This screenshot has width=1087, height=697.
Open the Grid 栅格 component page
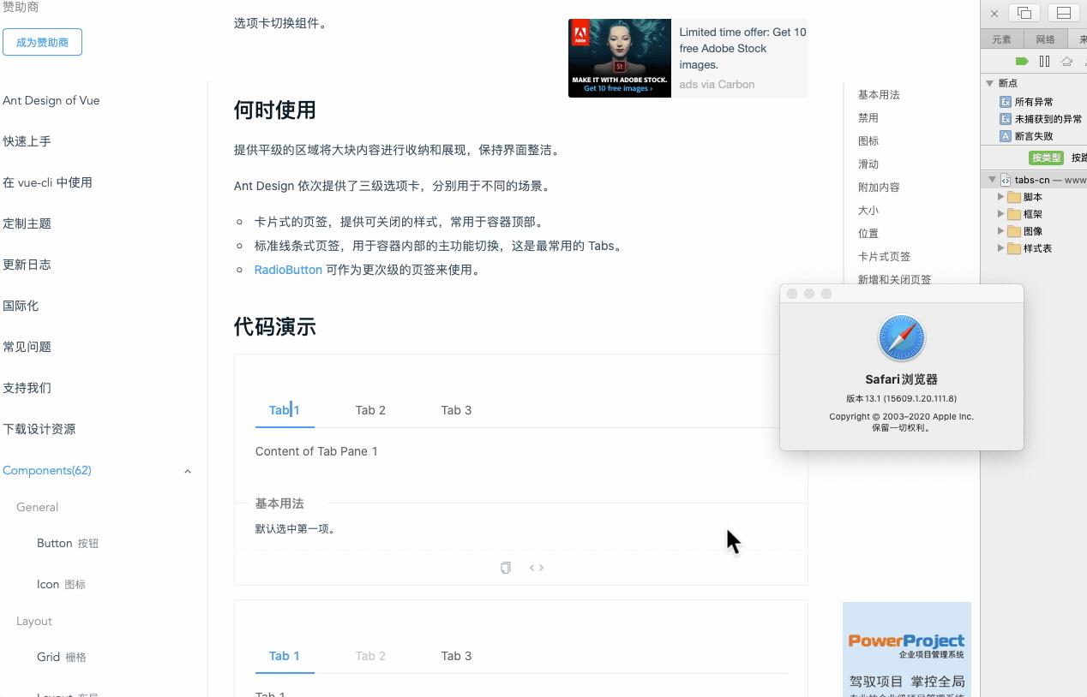(x=62, y=658)
